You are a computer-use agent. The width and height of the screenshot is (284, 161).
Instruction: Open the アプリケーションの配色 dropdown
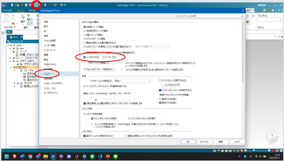point(133,81)
